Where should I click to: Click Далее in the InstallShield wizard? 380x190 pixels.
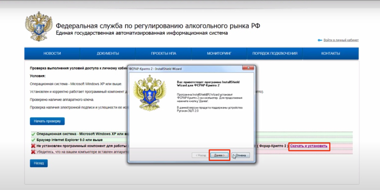point(219,155)
